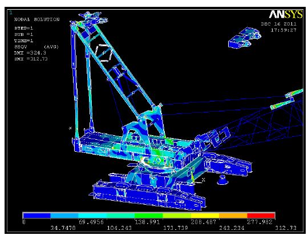The width and height of the screenshot is (308, 235).
Task: Click the detached hook block part
Action: point(245,38)
